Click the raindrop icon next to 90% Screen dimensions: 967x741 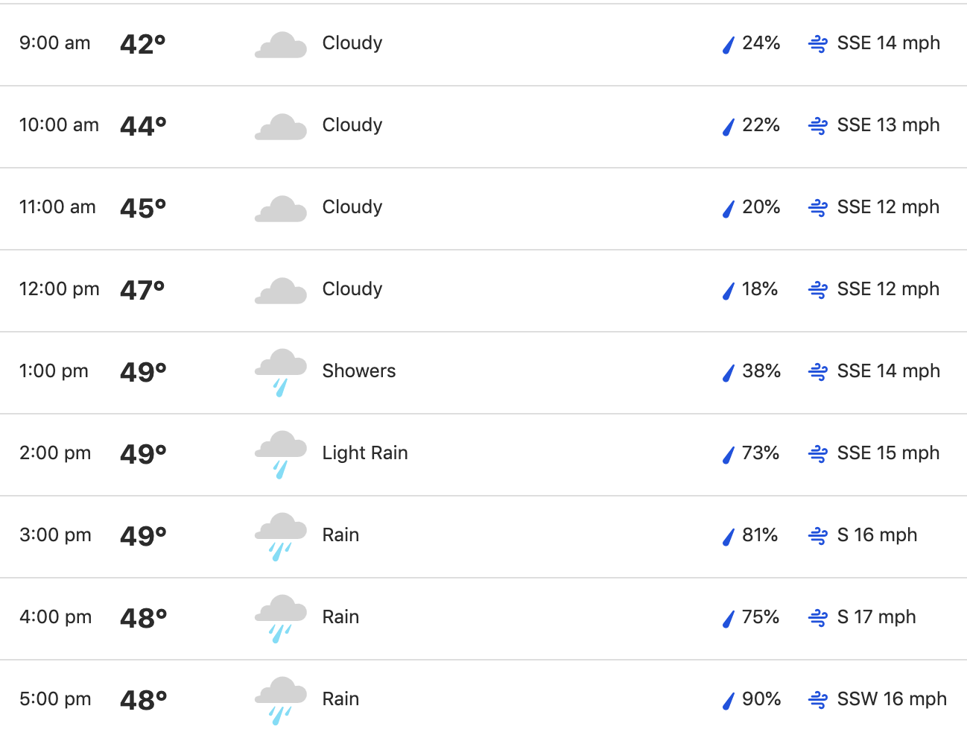[729, 701]
